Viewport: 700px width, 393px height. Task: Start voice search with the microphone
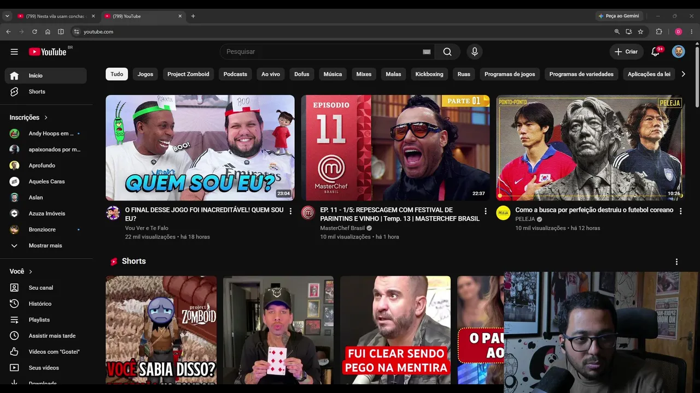(475, 52)
